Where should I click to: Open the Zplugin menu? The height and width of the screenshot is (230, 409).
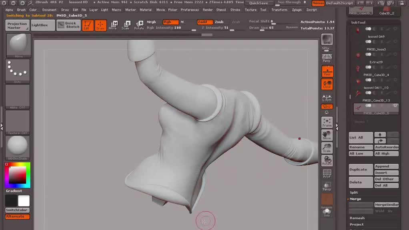pyautogui.click(x=297, y=10)
